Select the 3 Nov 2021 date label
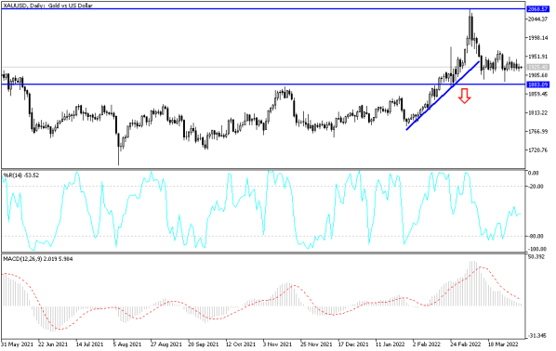The width and height of the screenshot is (556, 351). pos(277,344)
